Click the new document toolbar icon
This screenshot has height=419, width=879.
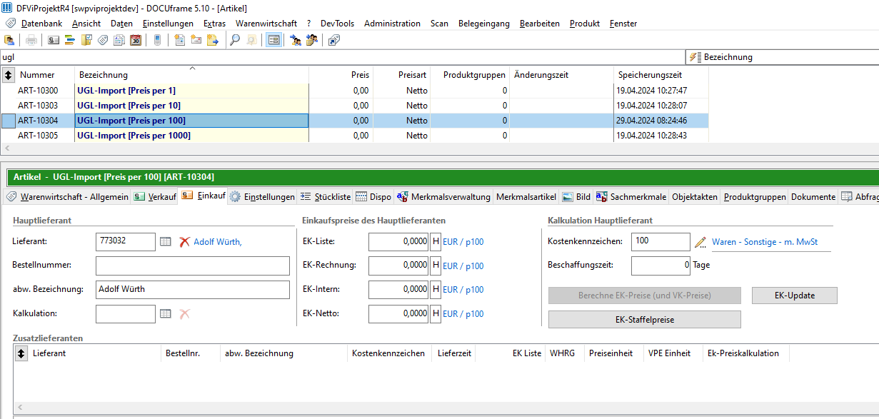[x=179, y=40]
